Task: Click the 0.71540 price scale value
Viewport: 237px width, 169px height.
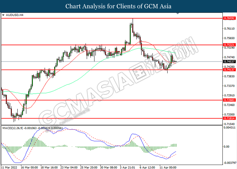Action: 230,124
